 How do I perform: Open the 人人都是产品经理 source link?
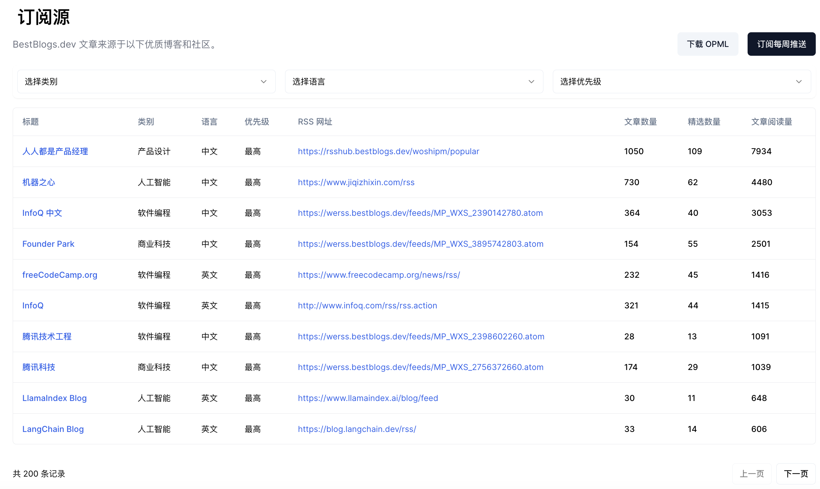pos(55,151)
